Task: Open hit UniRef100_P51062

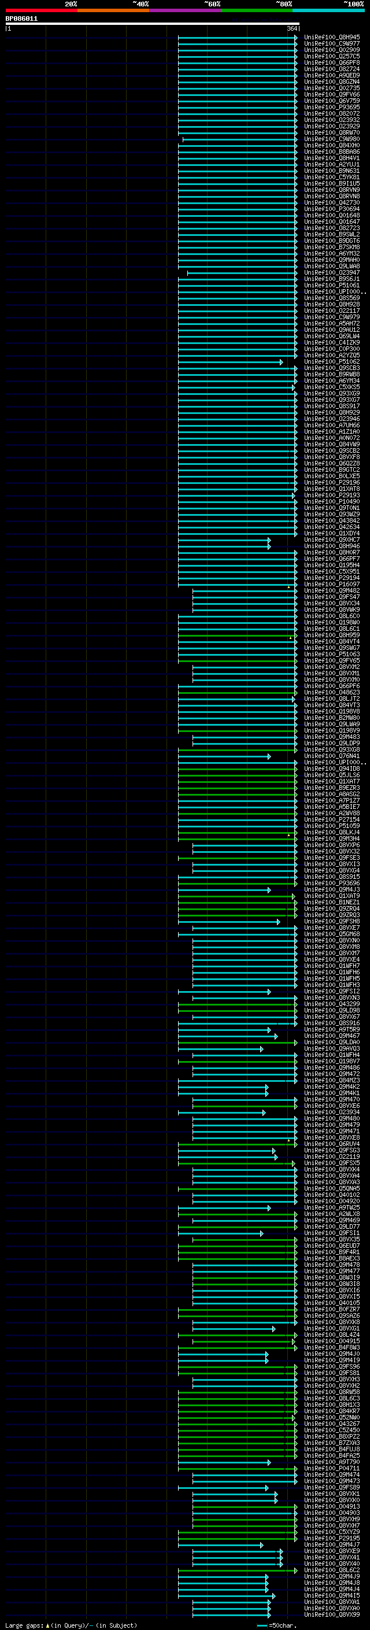Action: pos(332,362)
